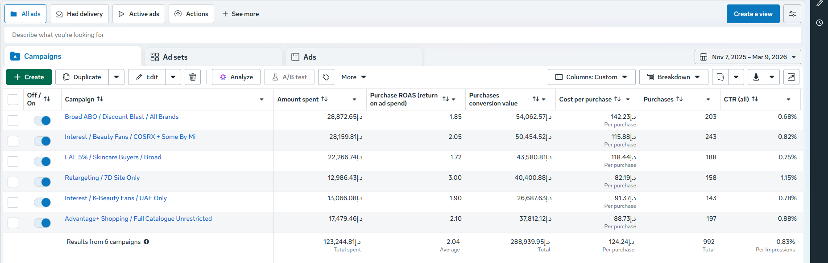The width and height of the screenshot is (828, 263).
Task: Click See more views
Action: (240, 14)
